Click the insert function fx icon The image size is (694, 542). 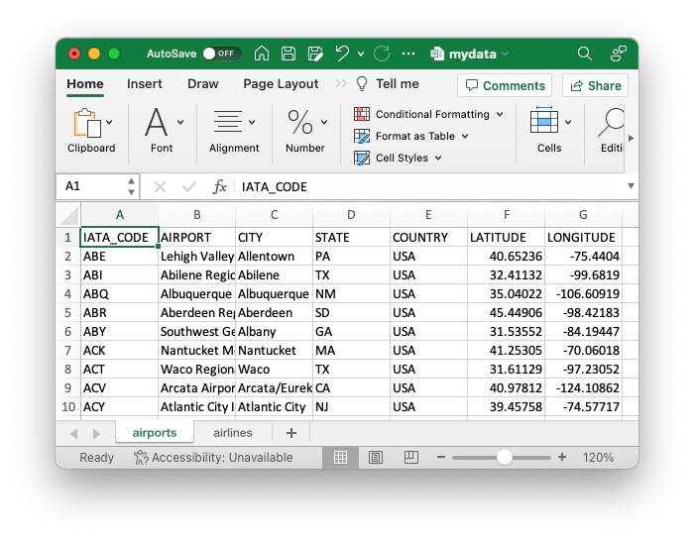(220, 186)
